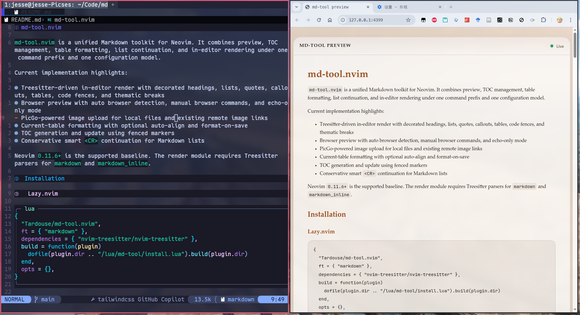
Task: Open the tab search chevron dropdown
Action: [297, 7]
